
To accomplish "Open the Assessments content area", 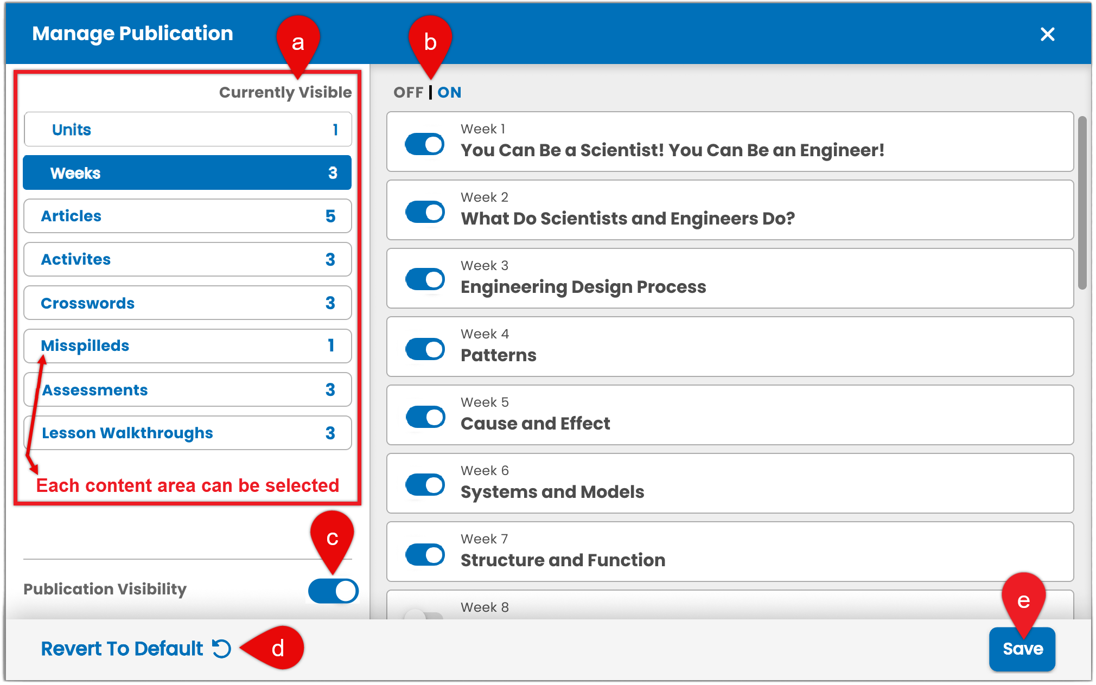I will coord(188,389).
